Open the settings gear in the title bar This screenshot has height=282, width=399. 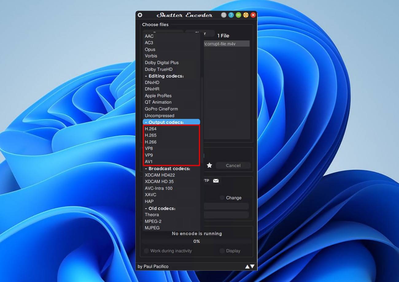click(x=140, y=15)
